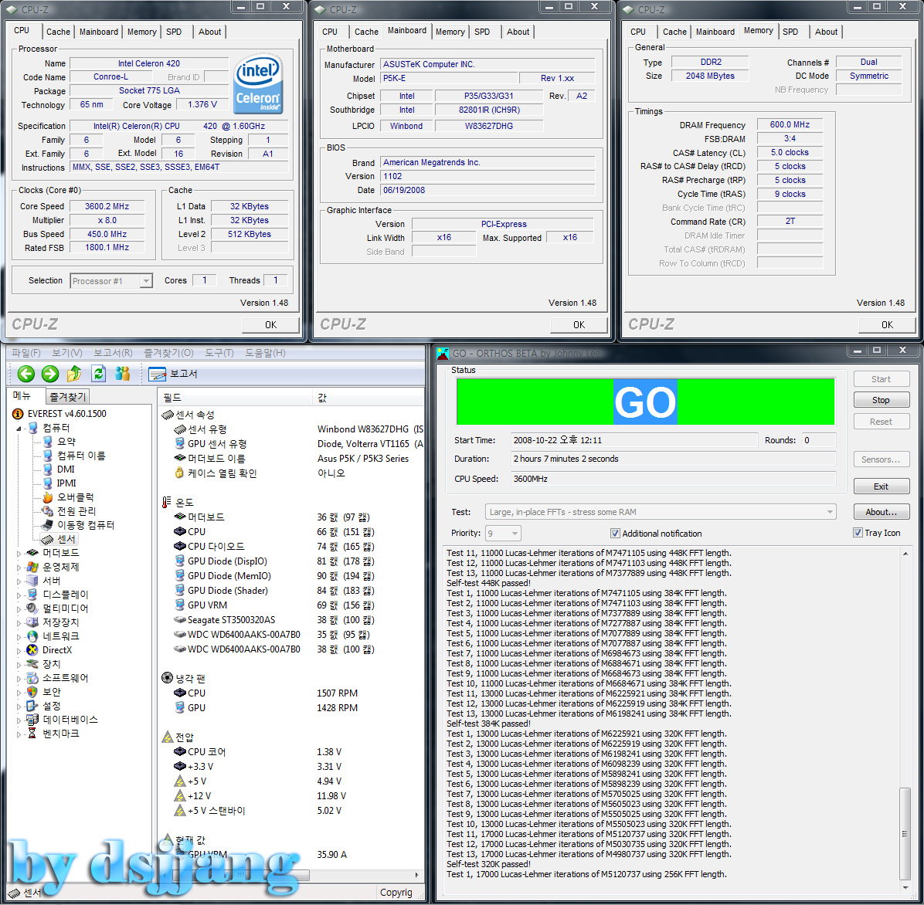Screen dimensions: 924x905
Task: Click the ORTHOS log vertical scrollbar thumb
Action: pos(905,834)
